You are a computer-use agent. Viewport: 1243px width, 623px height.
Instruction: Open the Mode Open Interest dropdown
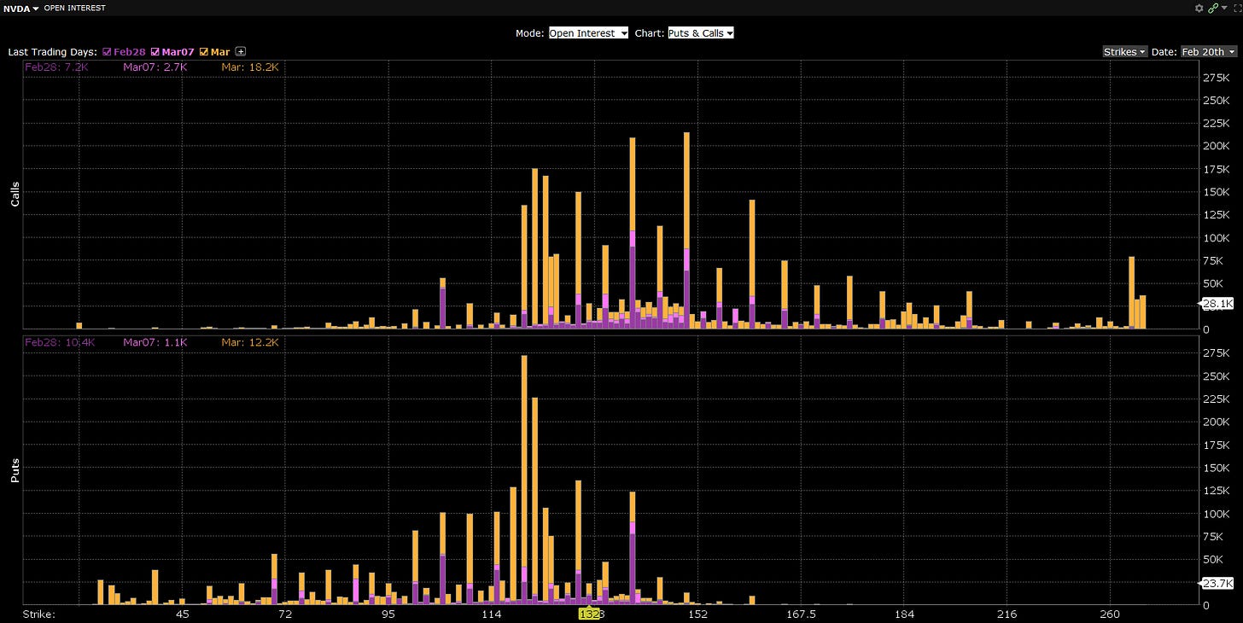(x=588, y=32)
